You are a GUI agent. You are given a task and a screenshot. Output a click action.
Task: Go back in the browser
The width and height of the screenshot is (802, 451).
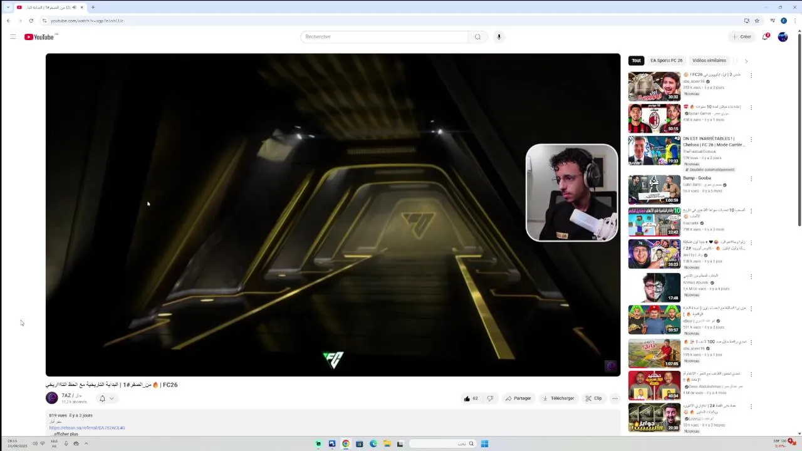pos(8,21)
